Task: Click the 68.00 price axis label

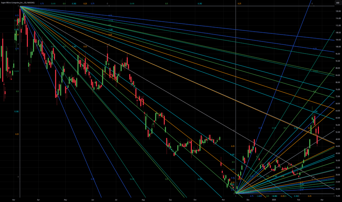Action: pos(338,104)
